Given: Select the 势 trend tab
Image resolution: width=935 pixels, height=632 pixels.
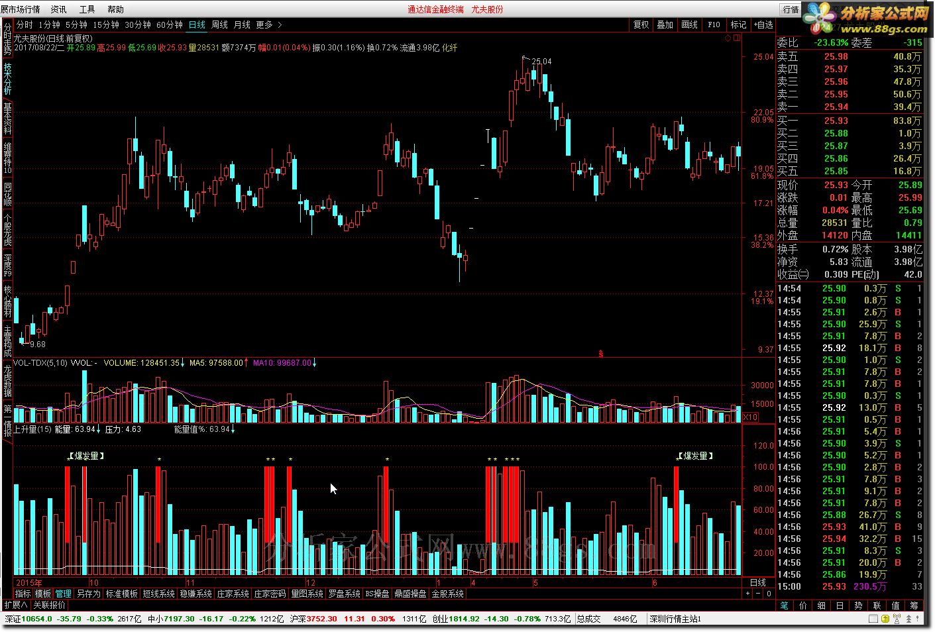Looking at the screenshot, I should [859, 606].
